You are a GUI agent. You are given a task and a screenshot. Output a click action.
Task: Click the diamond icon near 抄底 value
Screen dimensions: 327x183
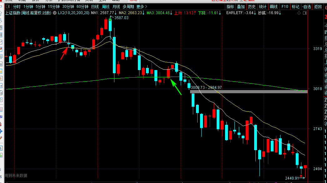(299, 13)
